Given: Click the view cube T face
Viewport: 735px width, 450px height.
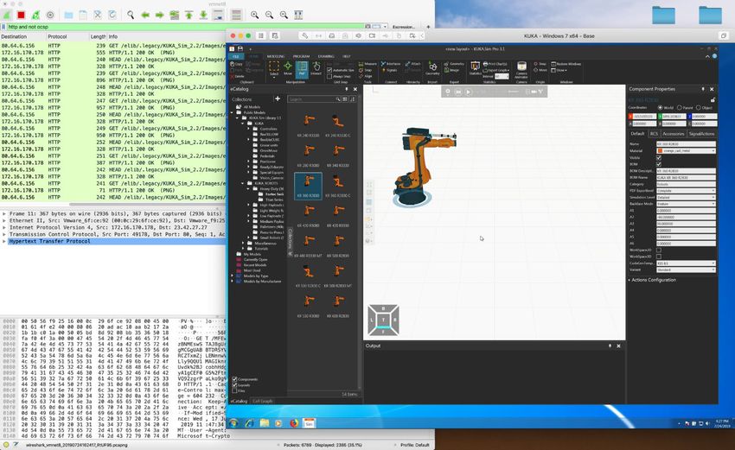Looking at the screenshot, I should point(383,320).
